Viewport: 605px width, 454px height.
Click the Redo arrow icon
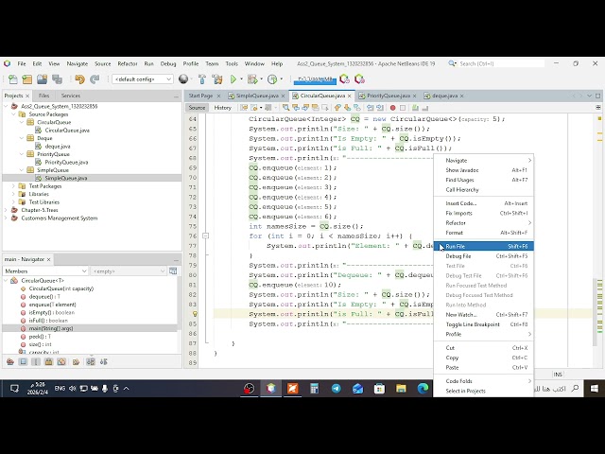(x=95, y=79)
